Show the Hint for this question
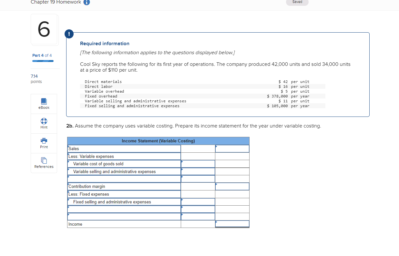This screenshot has height=256, width=399. pyautogui.click(x=44, y=124)
